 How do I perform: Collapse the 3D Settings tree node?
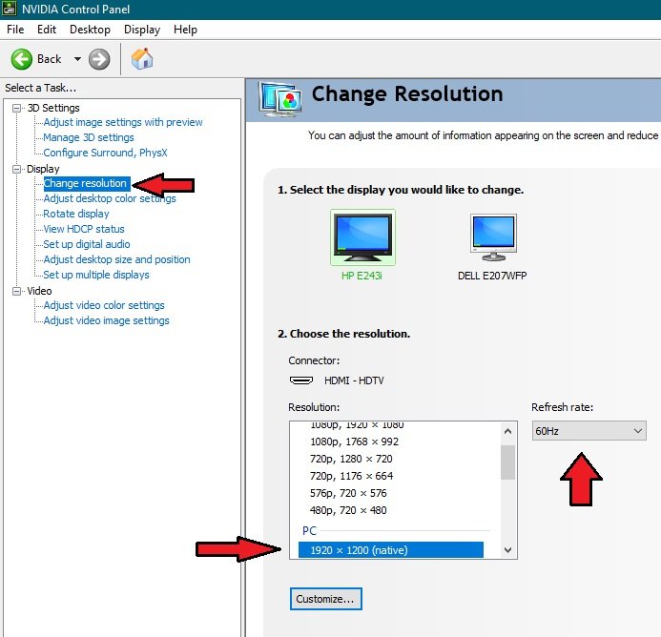(16, 109)
